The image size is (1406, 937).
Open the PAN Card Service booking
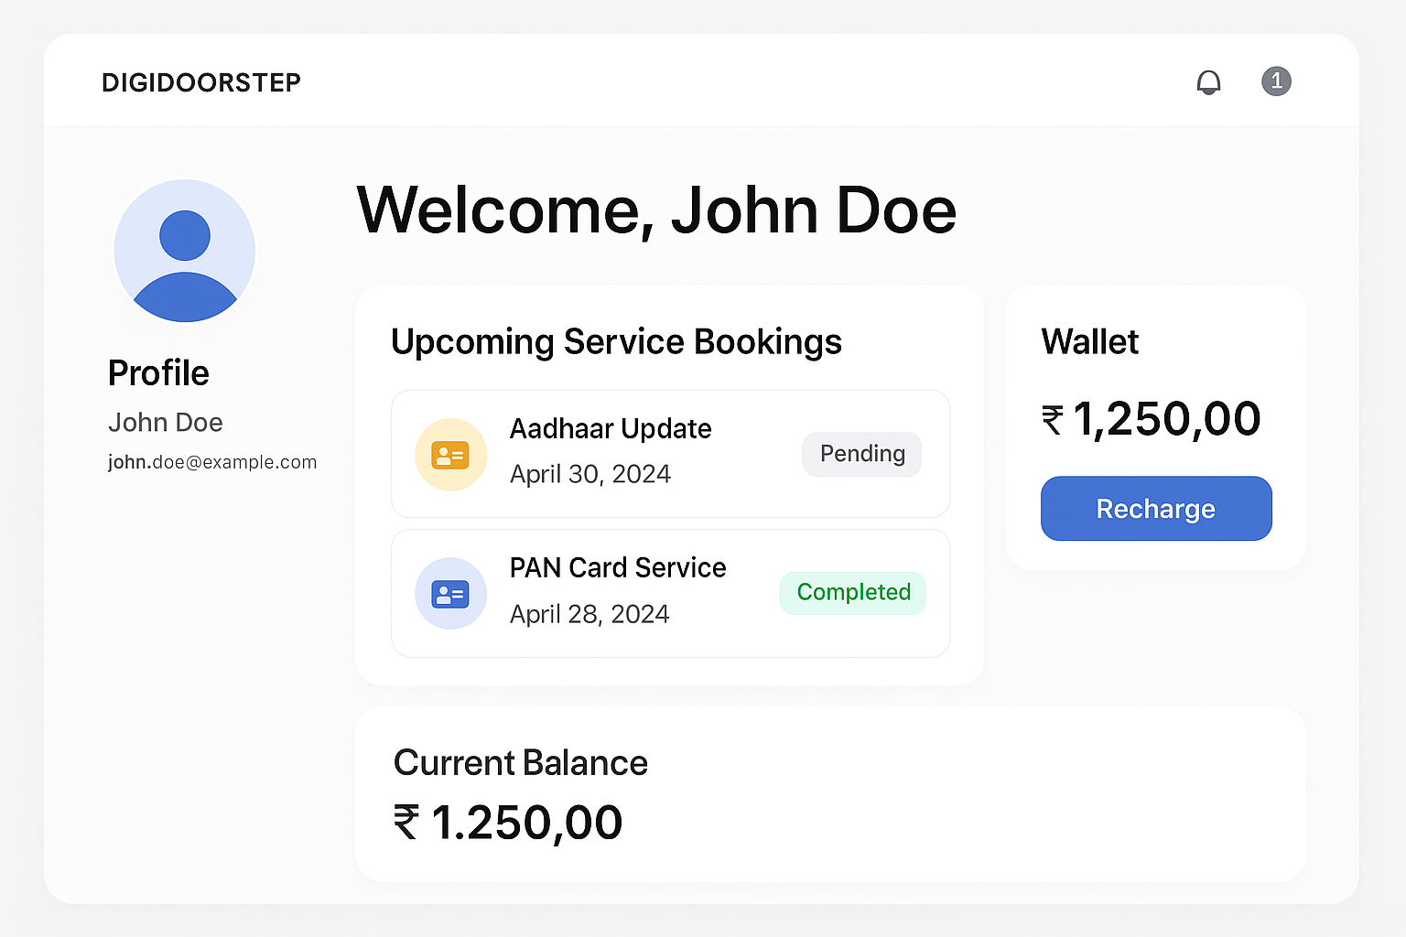click(670, 593)
